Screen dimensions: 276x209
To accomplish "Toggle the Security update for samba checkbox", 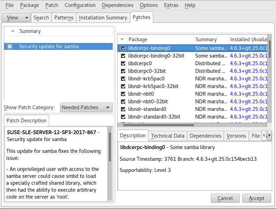I will [x=10, y=46].
